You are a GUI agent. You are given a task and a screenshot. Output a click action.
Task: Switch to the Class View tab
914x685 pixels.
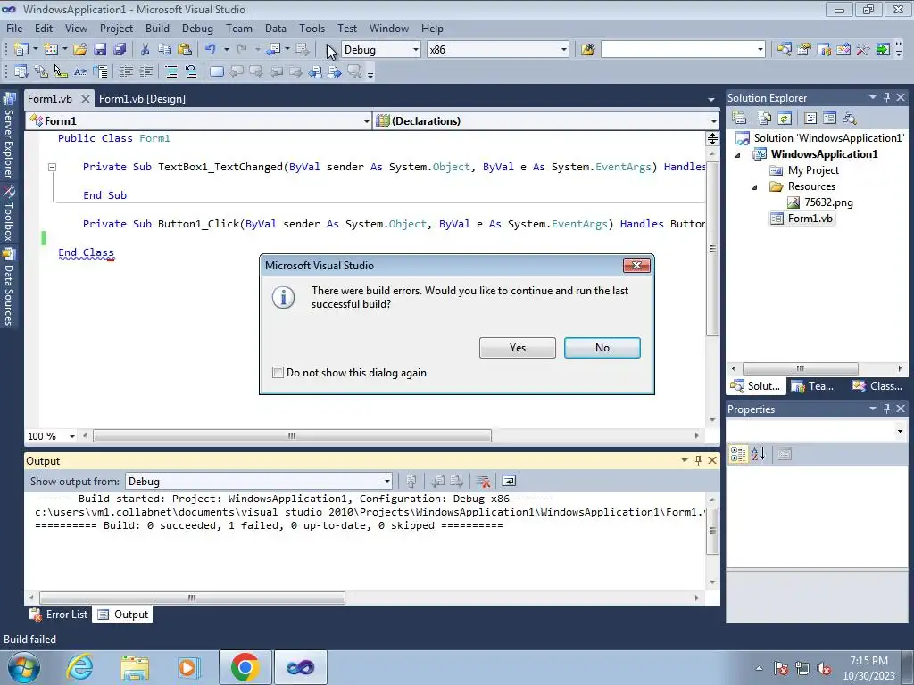click(x=878, y=385)
